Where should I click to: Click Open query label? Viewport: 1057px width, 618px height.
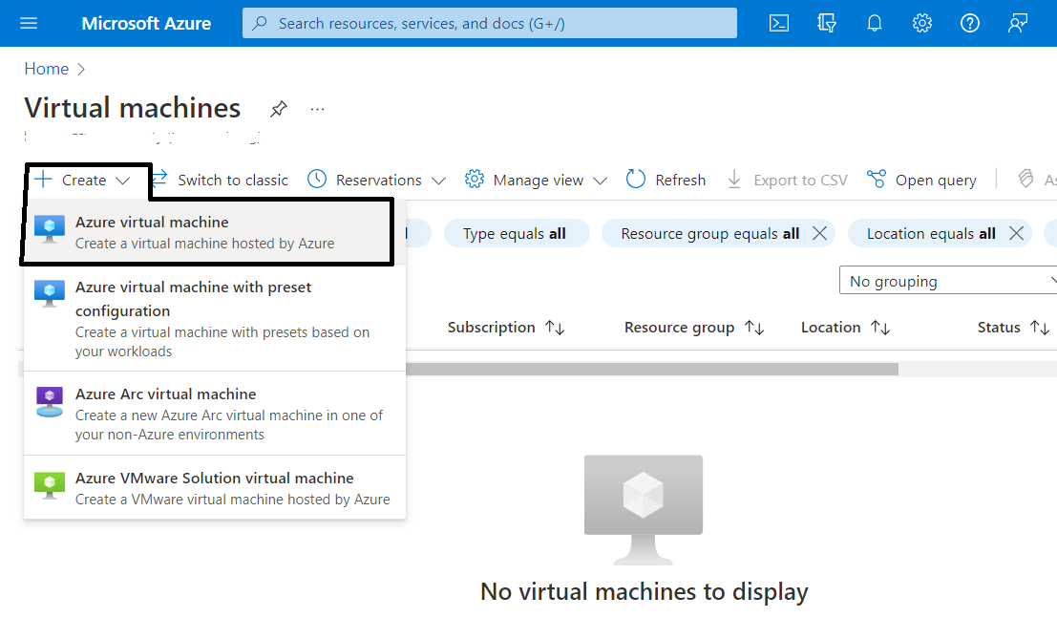click(x=936, y=181)
